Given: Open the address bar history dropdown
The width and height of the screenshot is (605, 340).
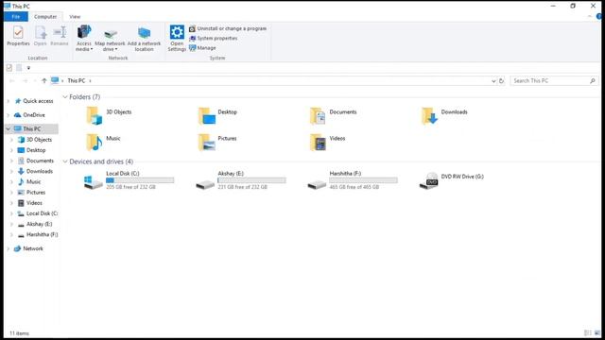Looking at the screenshot, I should point(493,81).
